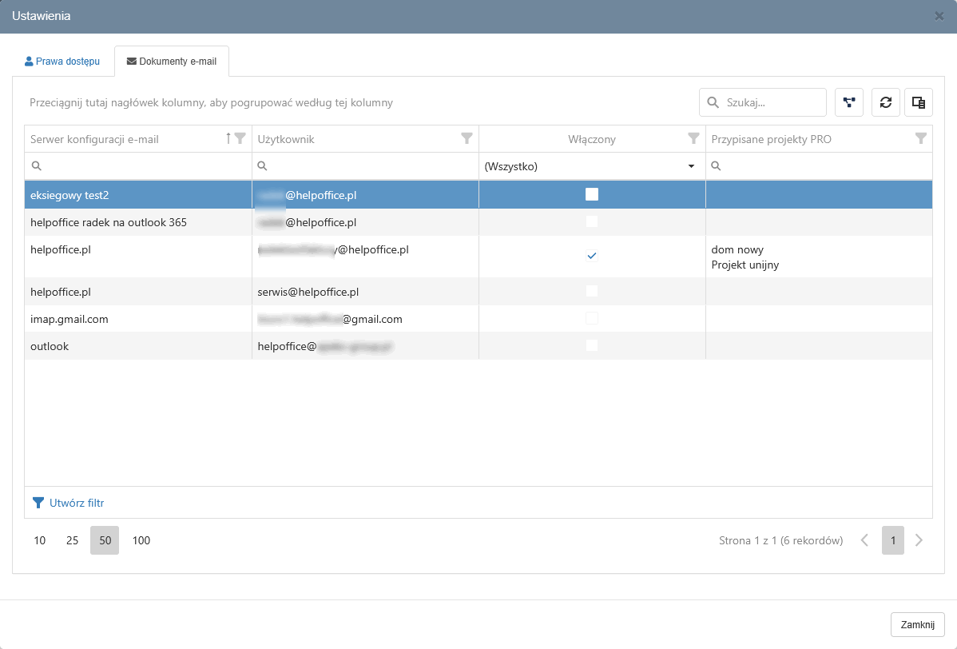Screen dimensions: 957x649
Task: Click the refresh grid icon button
Action: [x=885, y=102]
